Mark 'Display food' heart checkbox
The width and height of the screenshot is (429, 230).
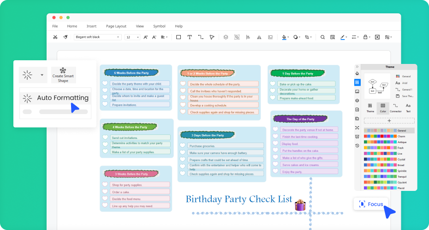276,144
